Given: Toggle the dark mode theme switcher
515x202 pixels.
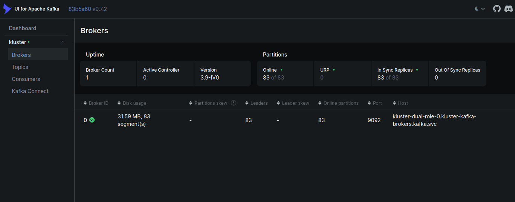Looking at the screenshot, I should coord(480,9).
